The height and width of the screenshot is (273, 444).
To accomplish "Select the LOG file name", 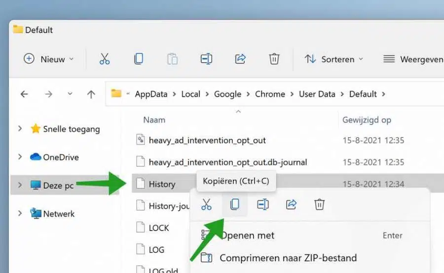I will click(156, 250).
